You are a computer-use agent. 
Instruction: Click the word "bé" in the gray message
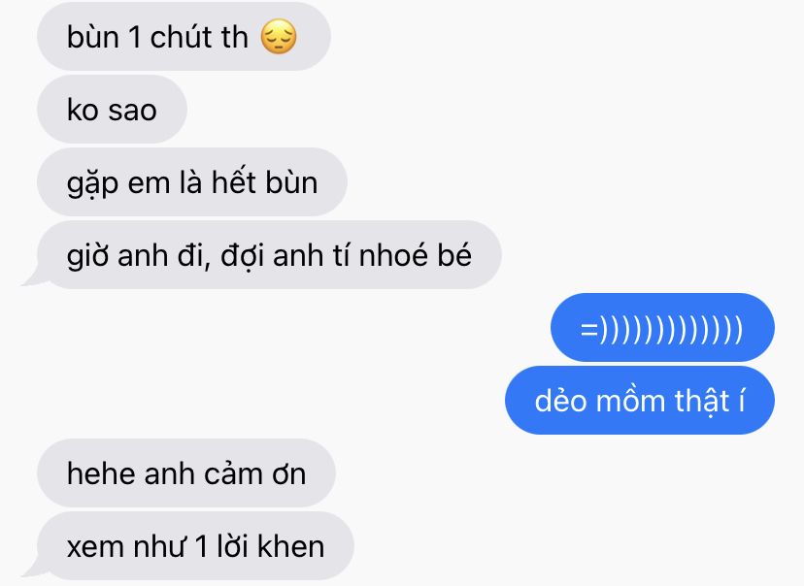point(454,254)
